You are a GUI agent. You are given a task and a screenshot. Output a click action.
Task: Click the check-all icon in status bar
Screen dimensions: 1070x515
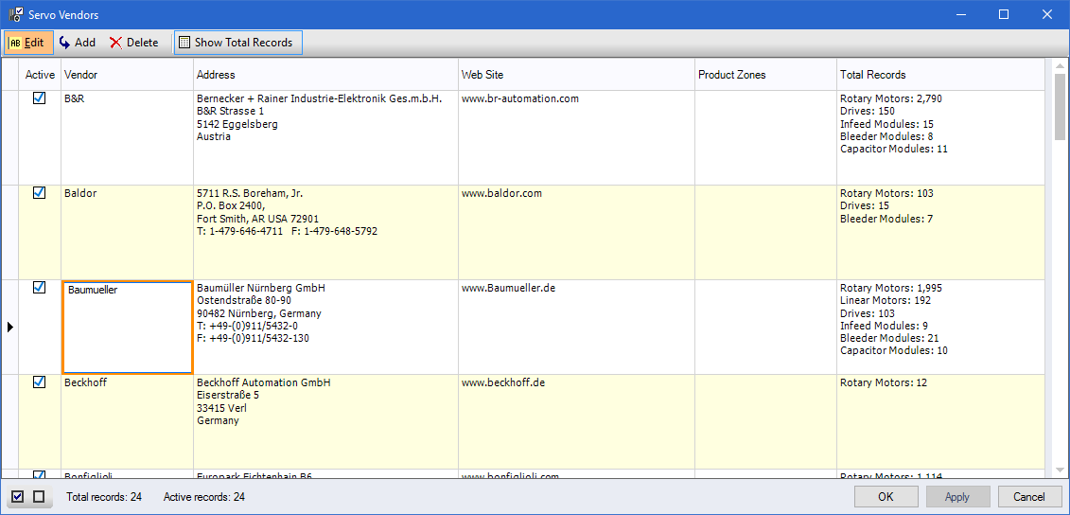click(x=18, y=497)
